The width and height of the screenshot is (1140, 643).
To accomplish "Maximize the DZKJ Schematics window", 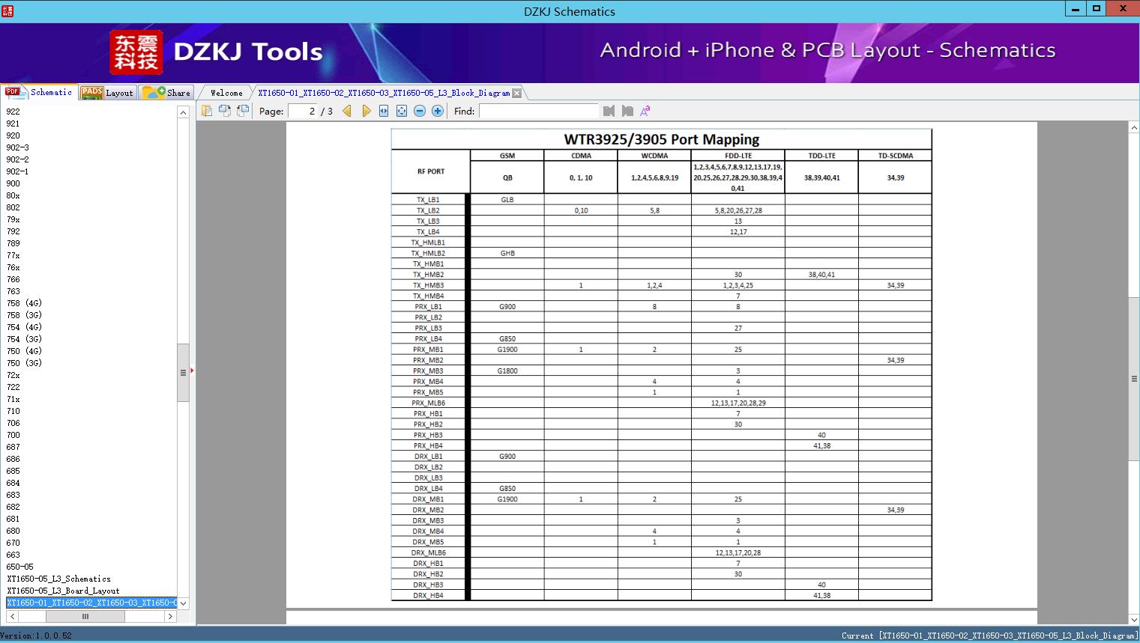I will (1097, 8).
